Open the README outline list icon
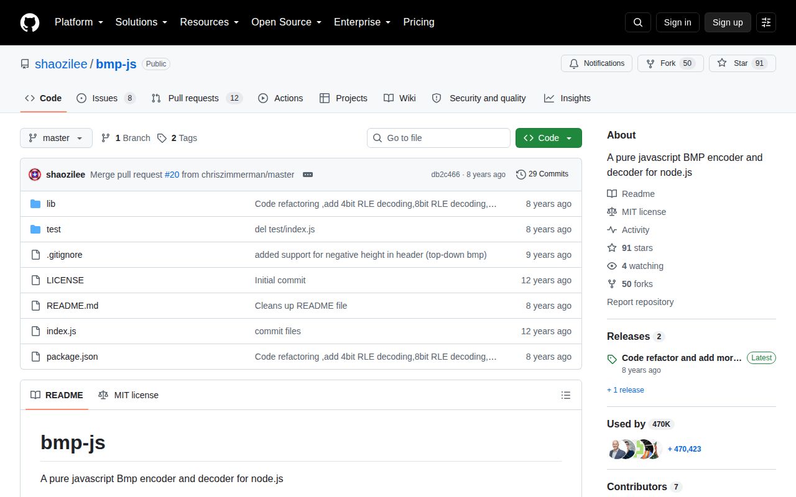 pos(566,395)
